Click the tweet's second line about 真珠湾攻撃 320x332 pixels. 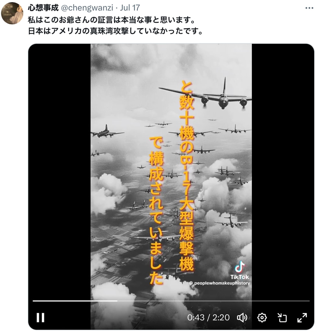click(x=116, y=31)
